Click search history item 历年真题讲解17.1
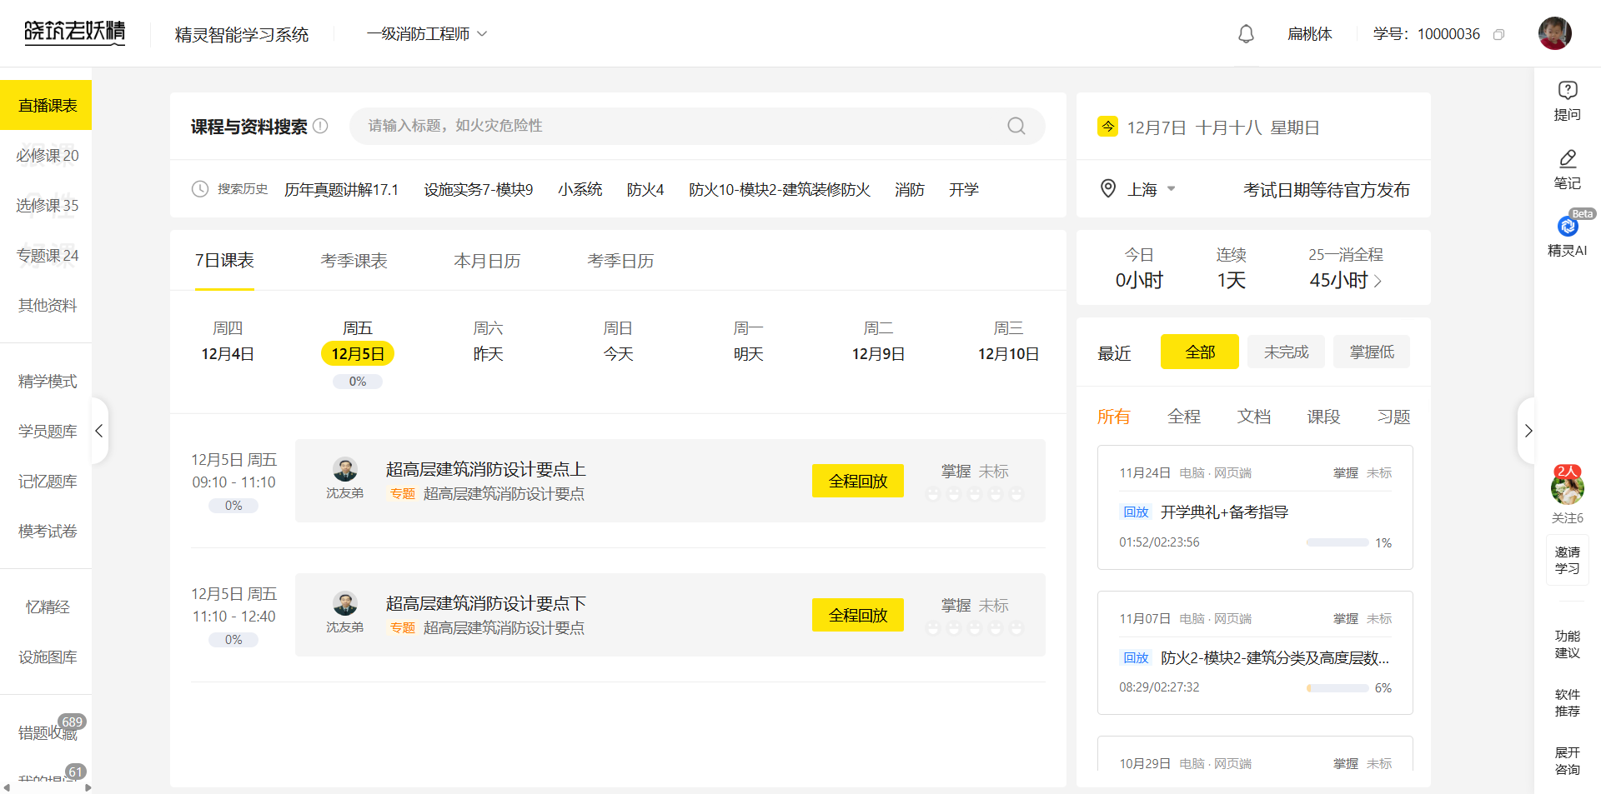This screenshot has height=794, width=1601. pos(341,189)
